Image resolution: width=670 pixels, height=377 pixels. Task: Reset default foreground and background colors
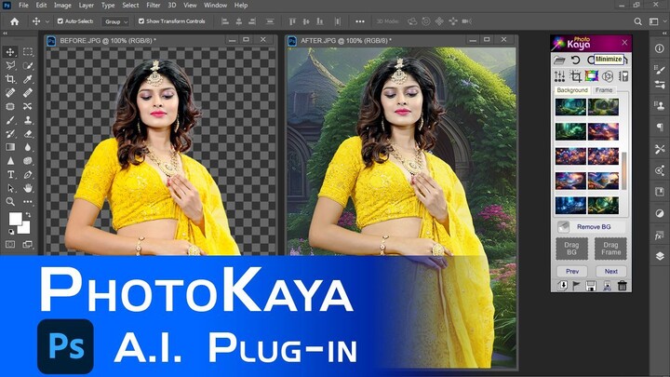(11, 232)
